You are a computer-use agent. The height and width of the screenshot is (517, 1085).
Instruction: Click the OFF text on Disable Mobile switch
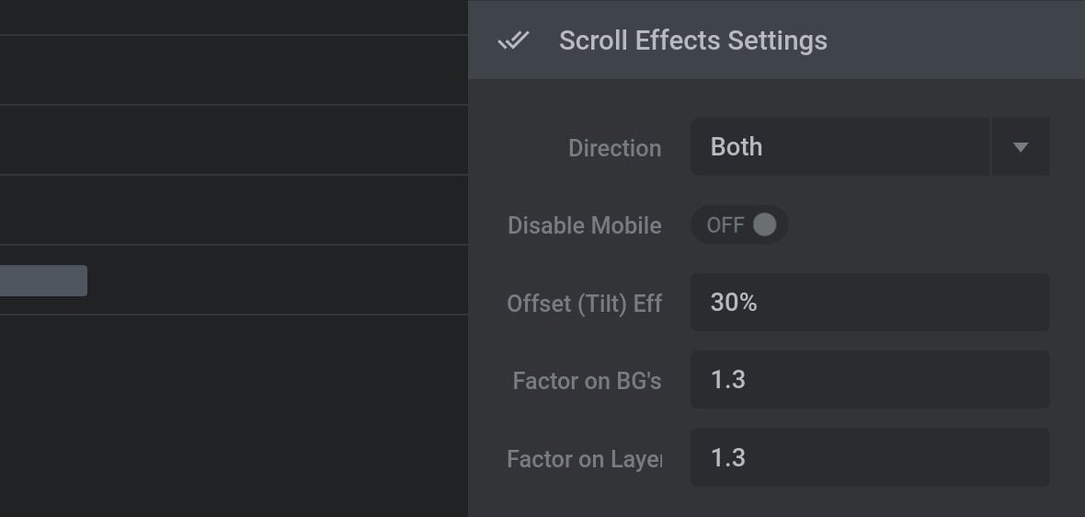click(x=725, y=225)
